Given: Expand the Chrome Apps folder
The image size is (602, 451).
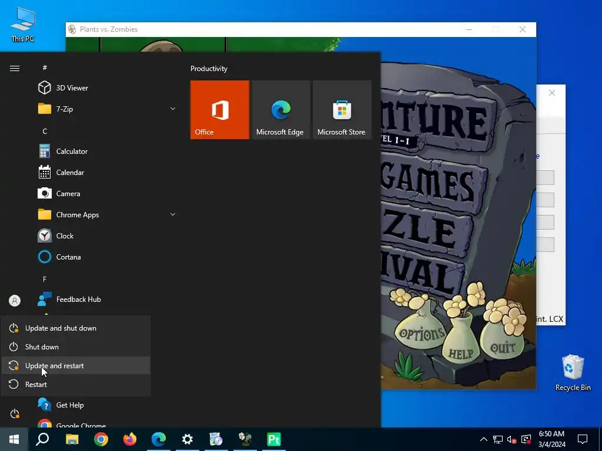Looking at the screenshot, I should (x=108, y=215).
